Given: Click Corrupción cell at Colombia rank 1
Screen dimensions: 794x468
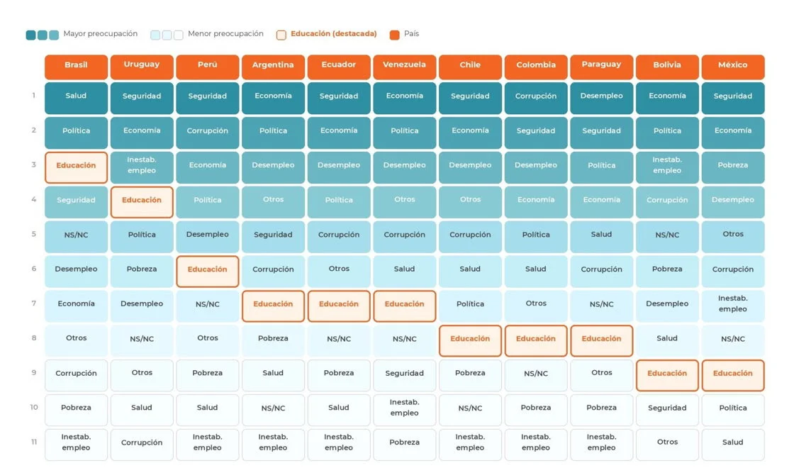Looking at the screenshot, I should tap(536, 98).
